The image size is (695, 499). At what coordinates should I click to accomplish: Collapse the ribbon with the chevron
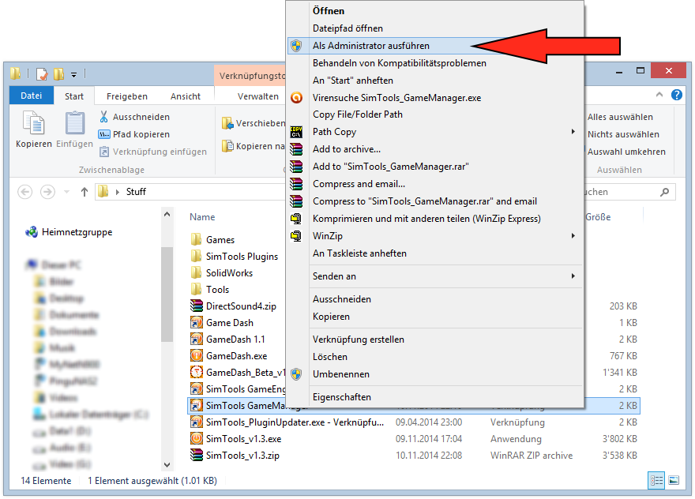[x=659, y=95]
